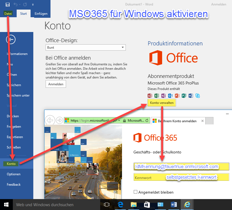Viewport: 232px width, 210px height.
Task: Click the browser back button
Action: click(50, 120)
